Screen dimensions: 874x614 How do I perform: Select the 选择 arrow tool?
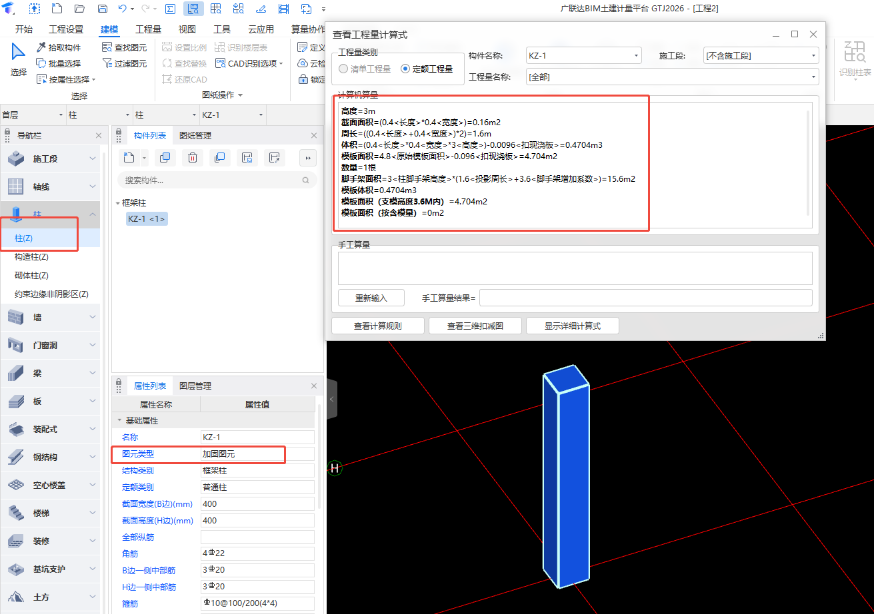click(19, 60)
